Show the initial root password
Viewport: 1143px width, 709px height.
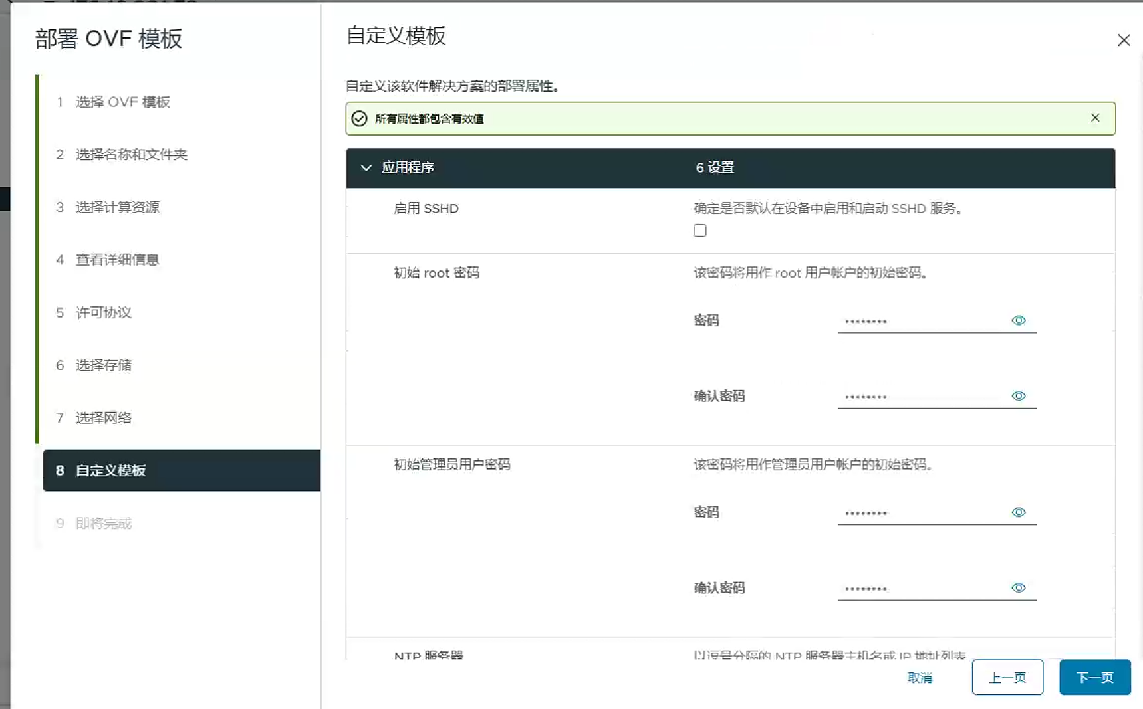click(1018, 321)
